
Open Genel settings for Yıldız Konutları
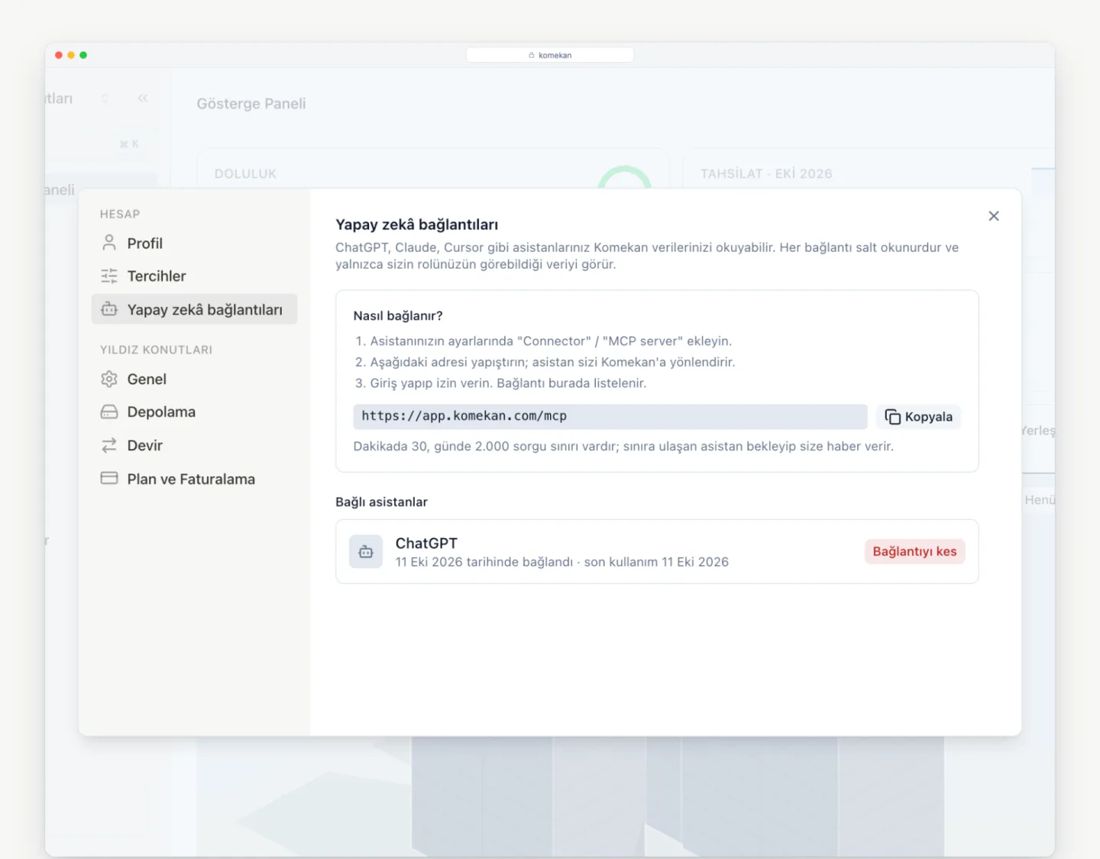tap(194, 379)
